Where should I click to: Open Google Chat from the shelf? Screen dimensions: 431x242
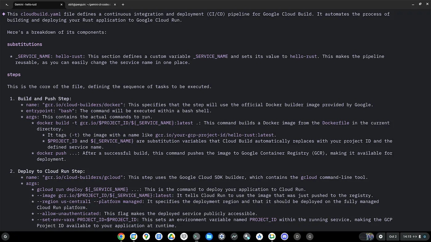(x=272, y=236)
